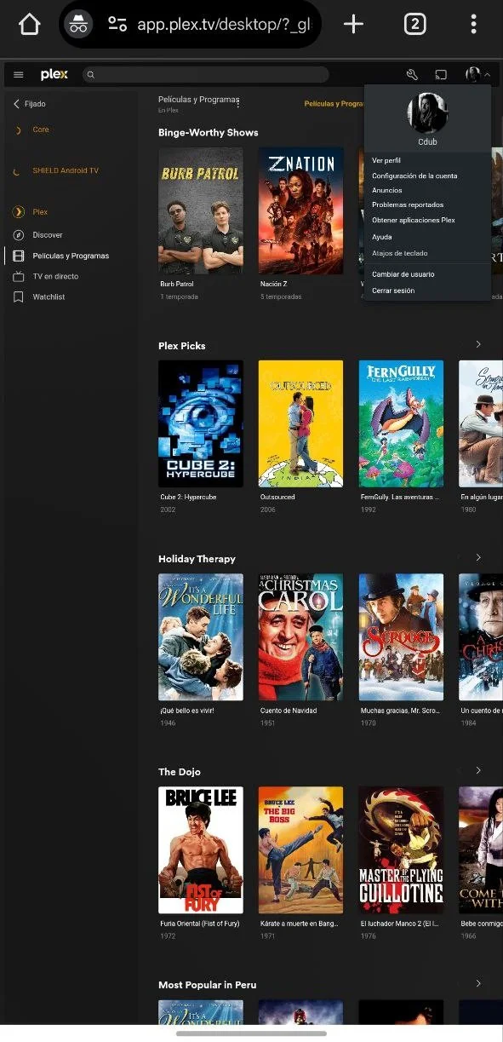
Task: Click the browser home icon
Action: coord(29,24)
